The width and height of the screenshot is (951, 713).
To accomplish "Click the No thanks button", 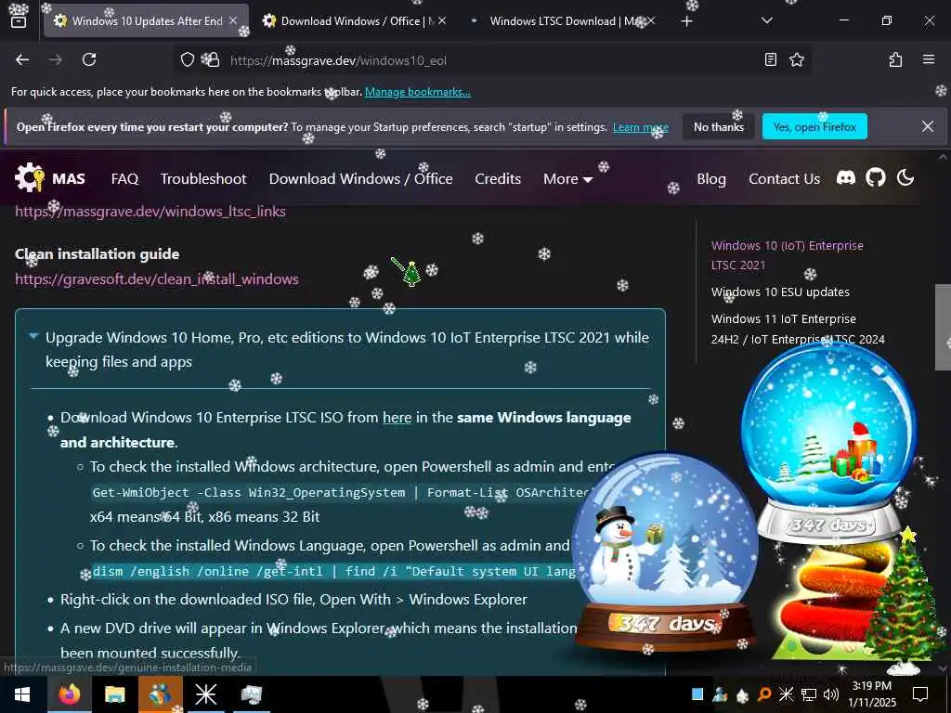I will [x=719, y=126].
